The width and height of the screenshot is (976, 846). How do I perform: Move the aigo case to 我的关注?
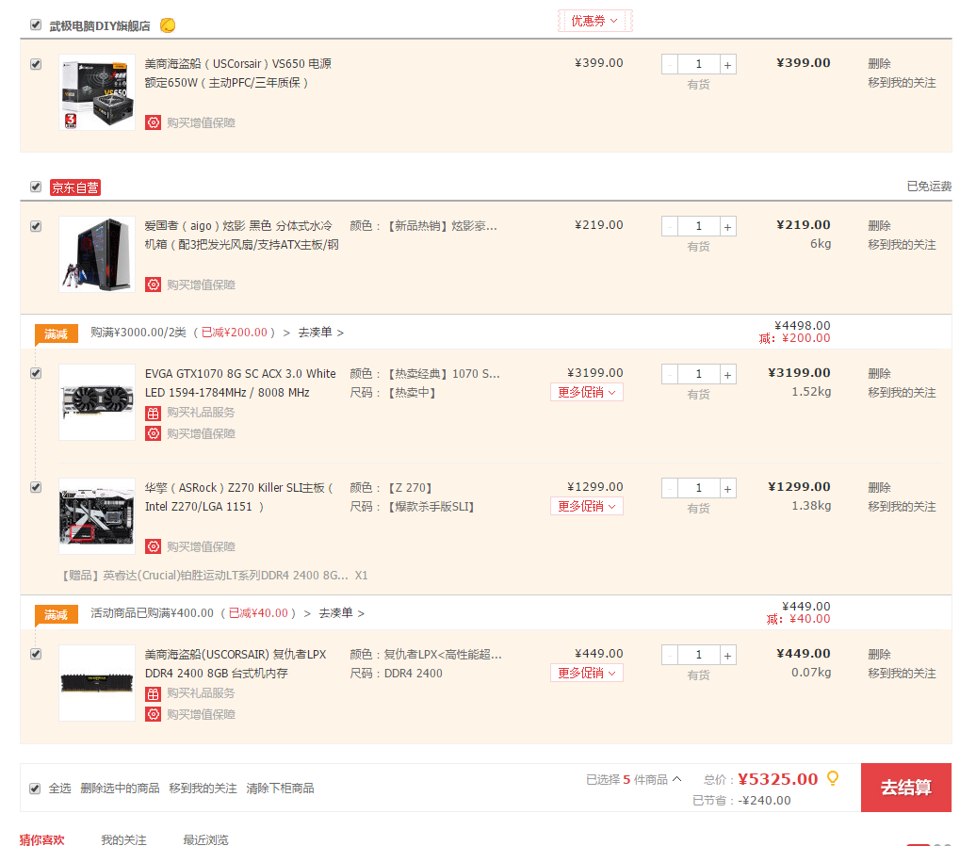point(902,245)
